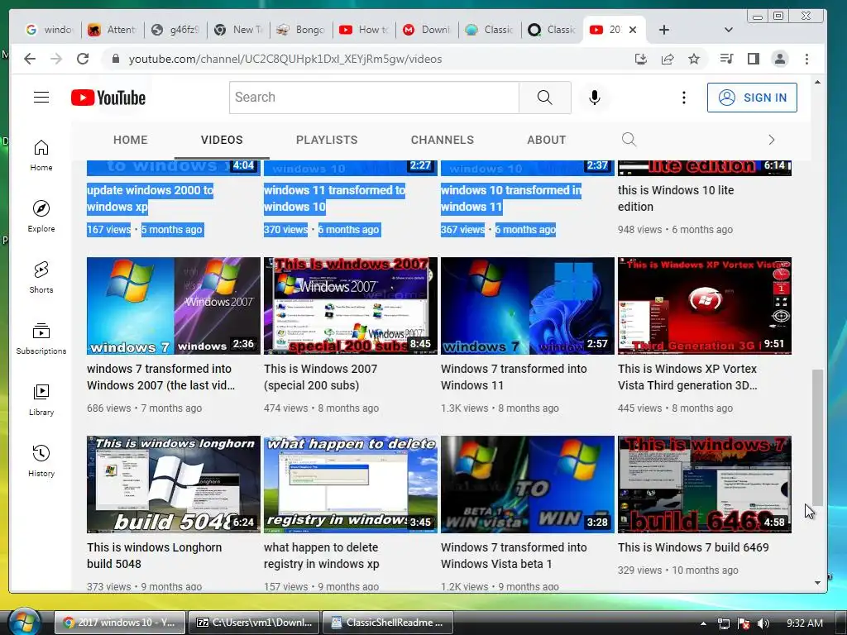The image size is (847, 635).
Task: Open 'This is Windows 7 build 6469' title
Action: click(693, 547)
